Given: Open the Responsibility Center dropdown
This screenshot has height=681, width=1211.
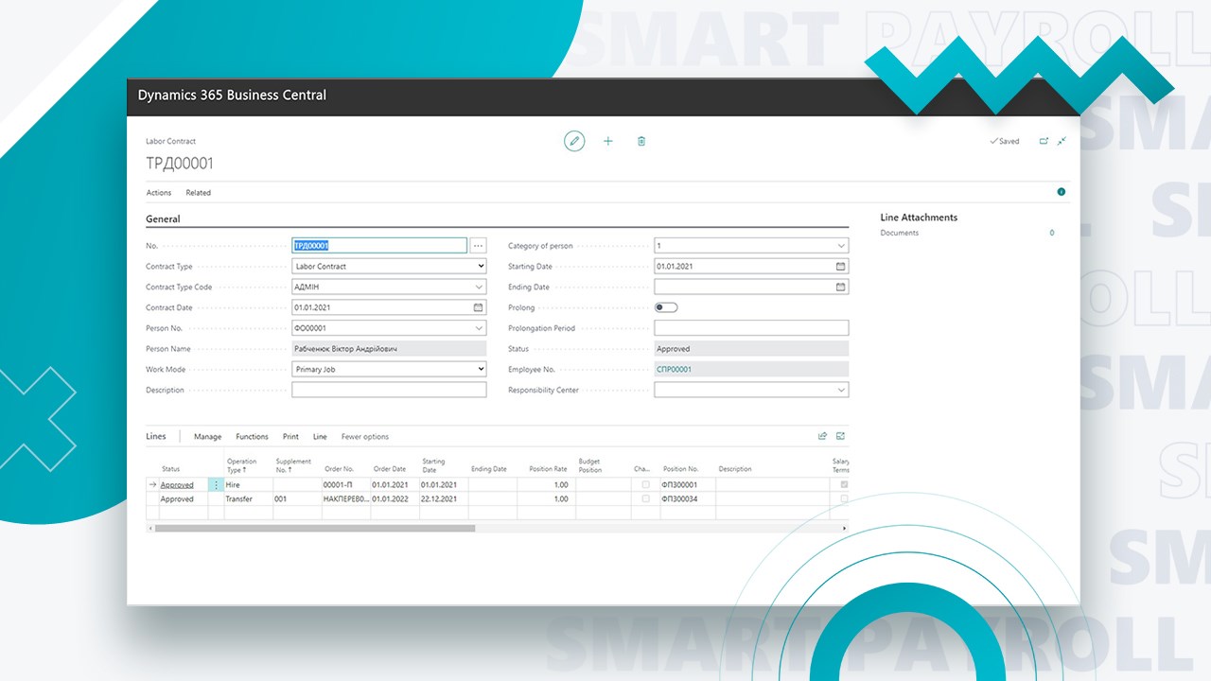Looking at the screenshot, I should [x=841, y=390].
